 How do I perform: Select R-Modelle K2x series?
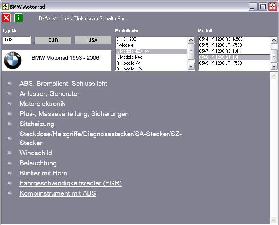152,68
